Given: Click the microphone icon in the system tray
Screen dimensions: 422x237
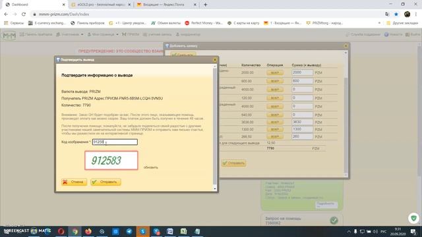Looking at the screenshot, I should [355, 231].
